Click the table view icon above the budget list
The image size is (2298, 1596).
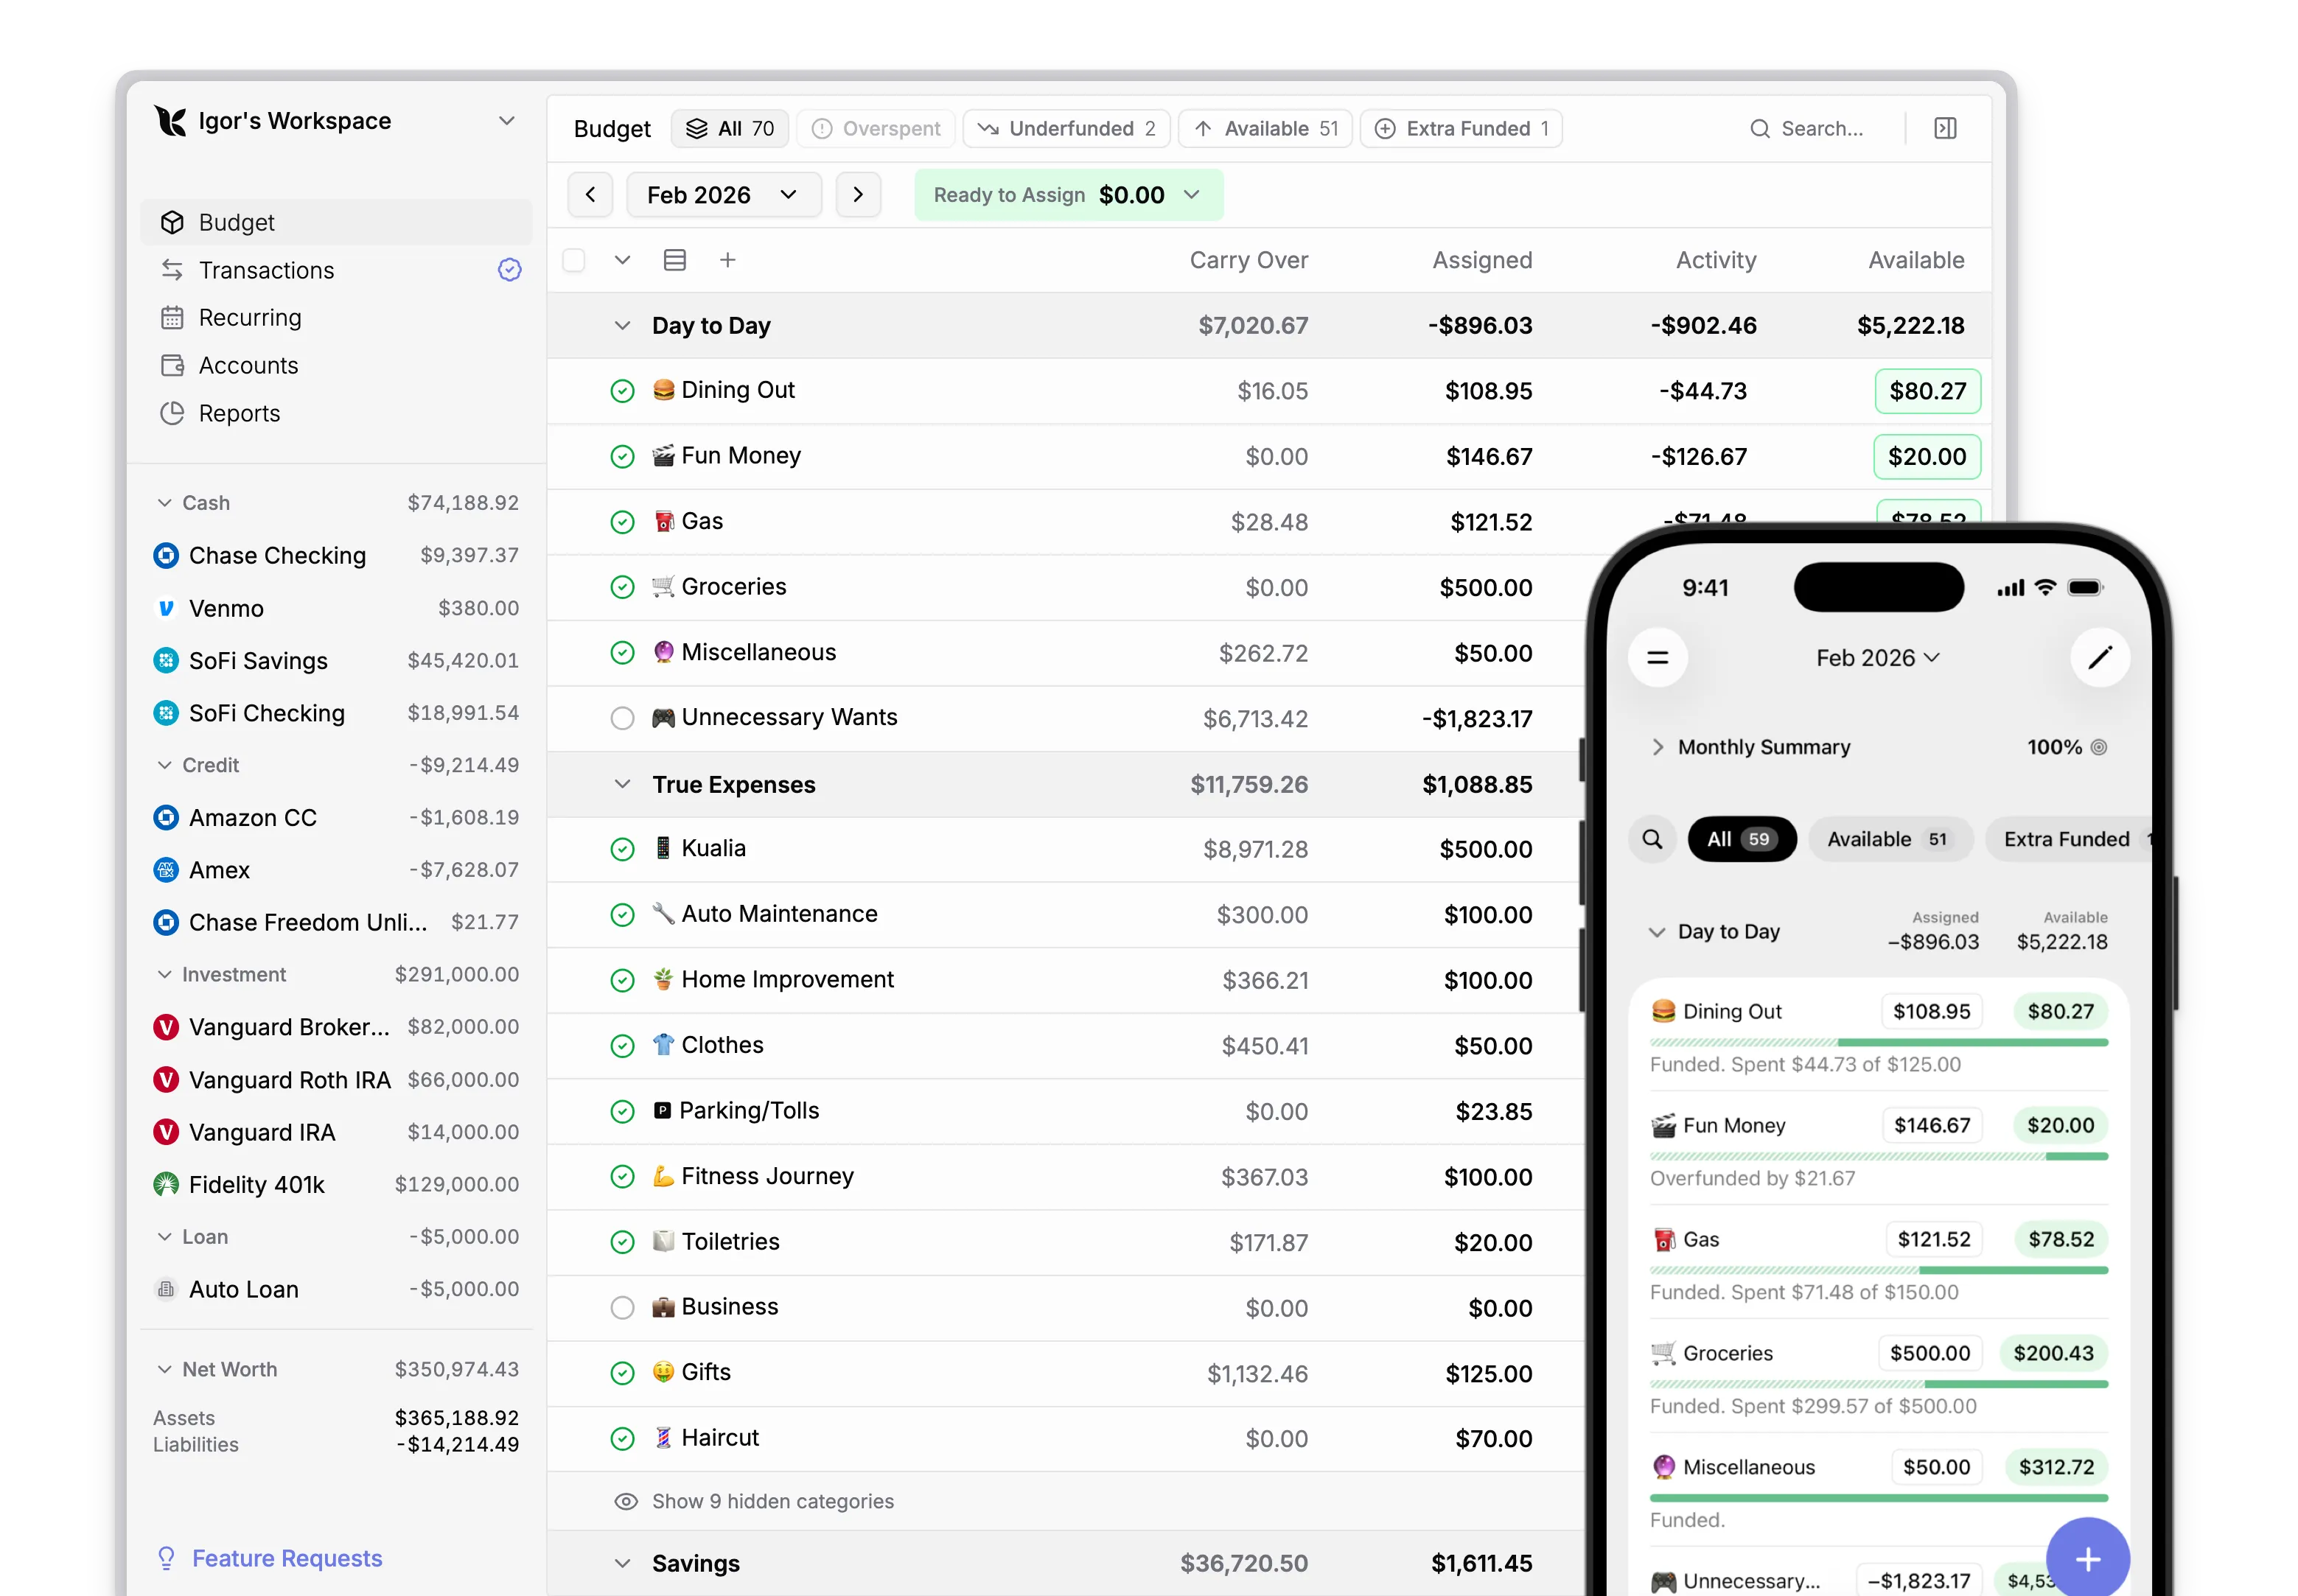(x=675, y=259)
